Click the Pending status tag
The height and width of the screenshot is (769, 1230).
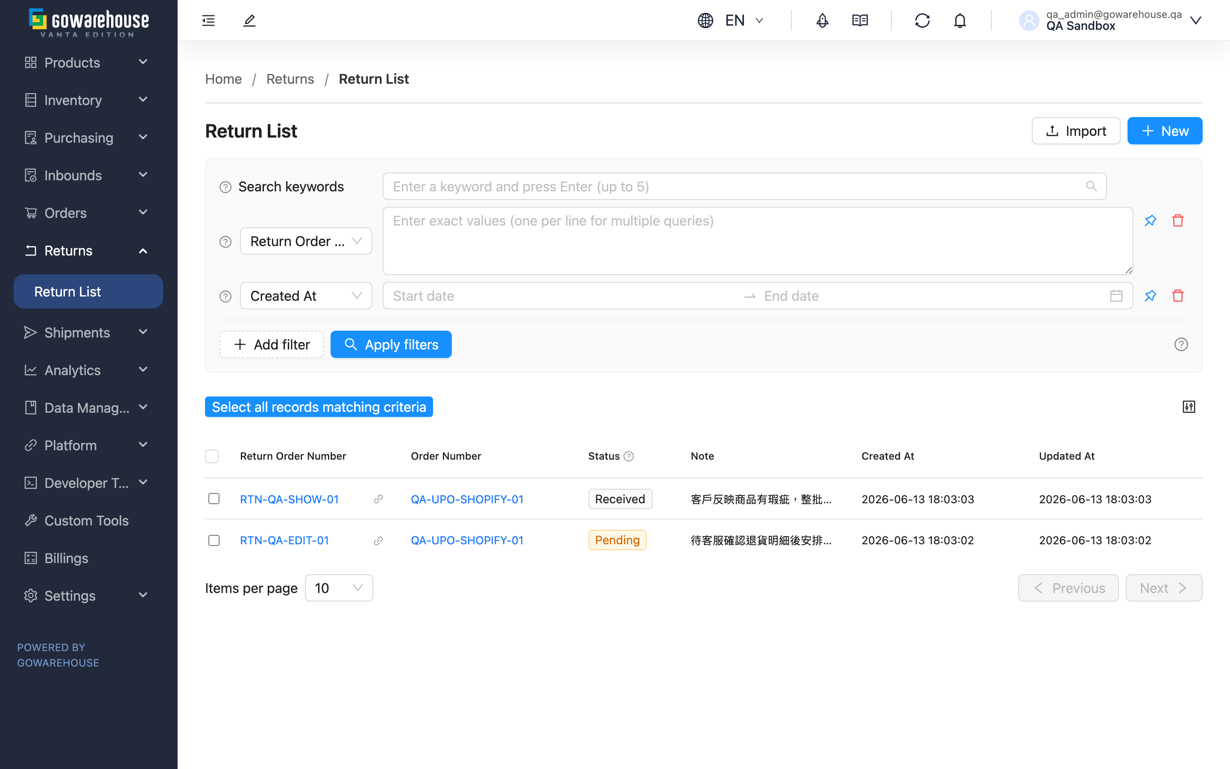coord(617,540)
